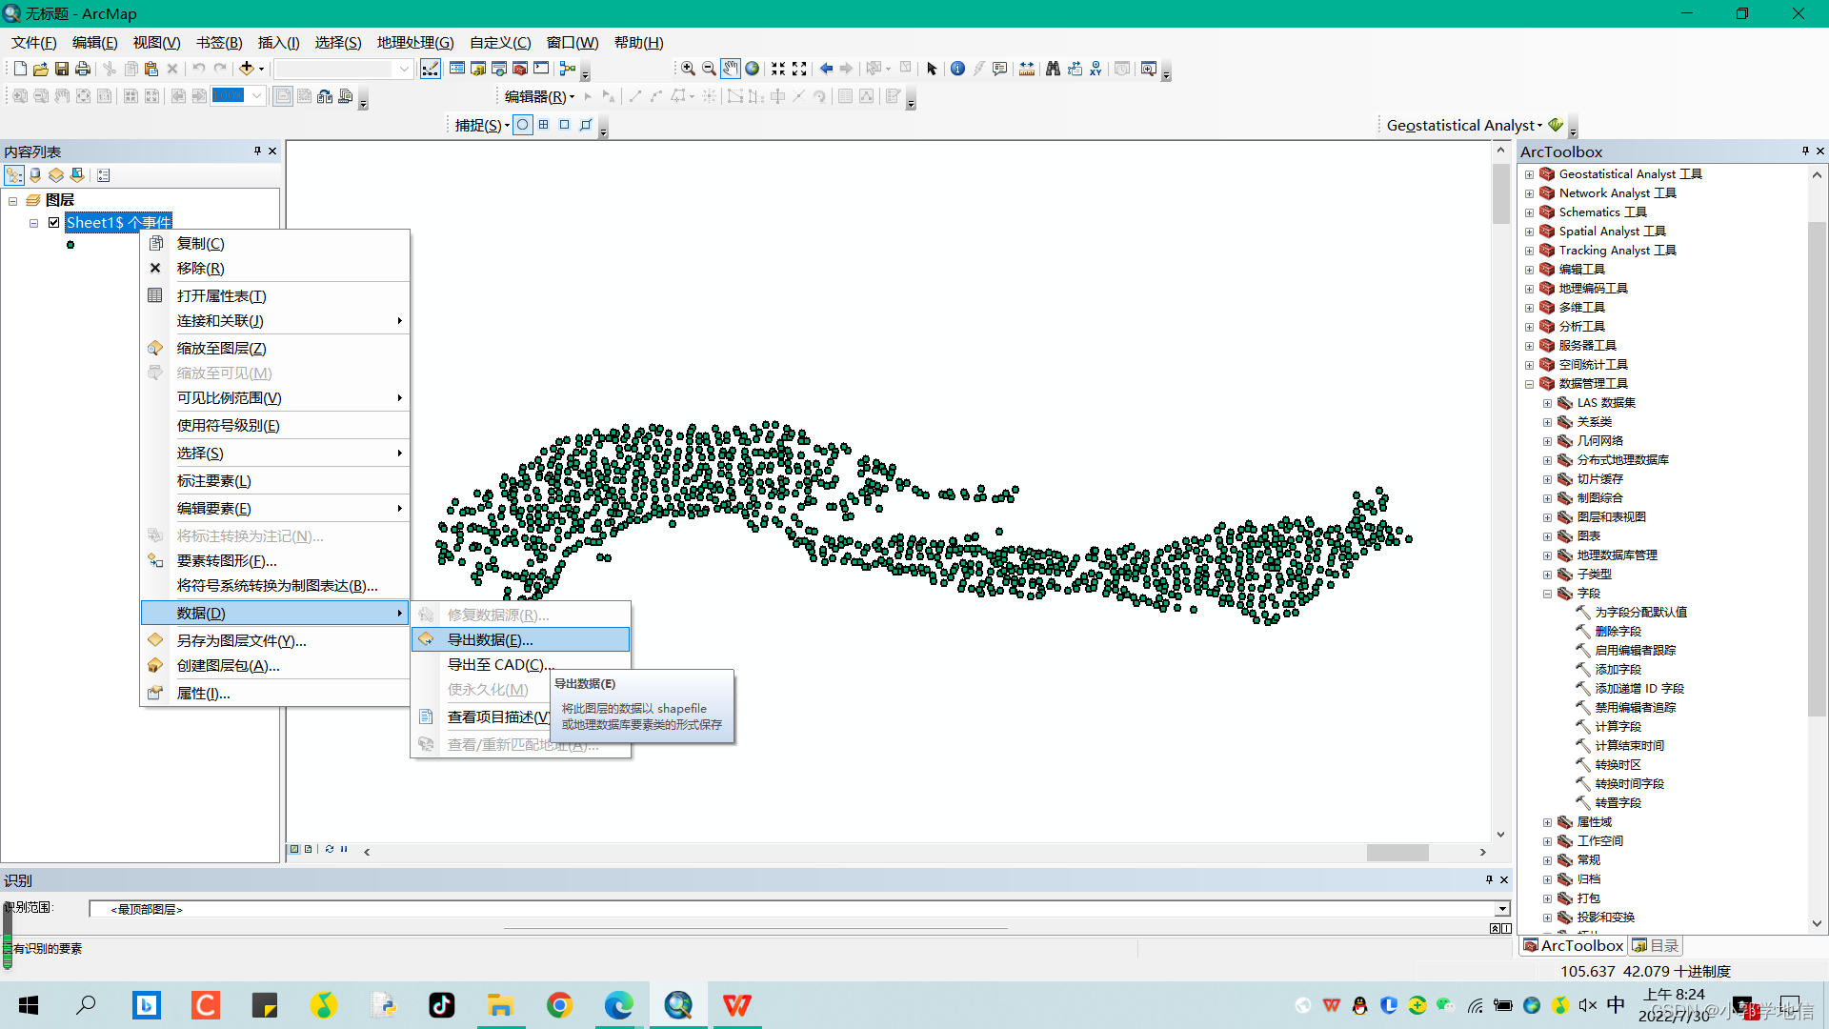Image resolution: width=1829 pixels, height=1029 pixels.
Task: Uncheck the Sheet1$ layer visibility checkbox
Action: tap(54, 223)
